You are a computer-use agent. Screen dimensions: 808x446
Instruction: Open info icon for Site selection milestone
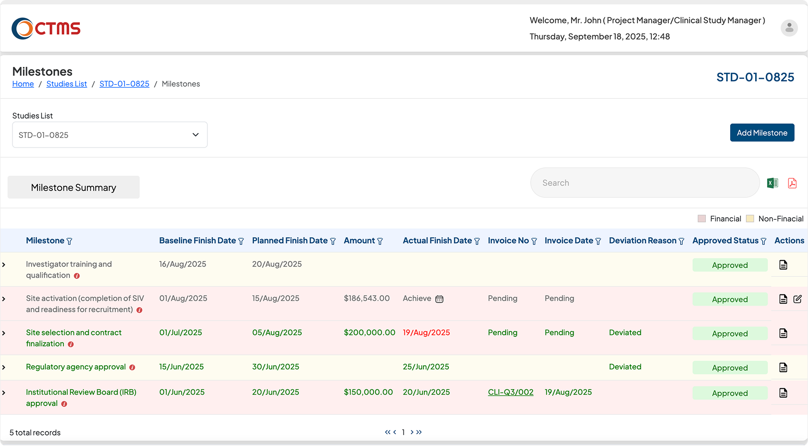[x=71, y=344]
